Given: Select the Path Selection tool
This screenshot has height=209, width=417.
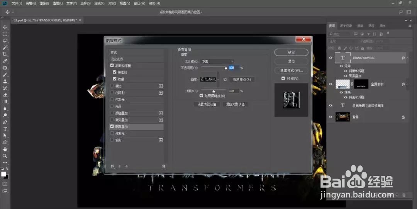Looking at the screenshot, I should coord(5,136).
